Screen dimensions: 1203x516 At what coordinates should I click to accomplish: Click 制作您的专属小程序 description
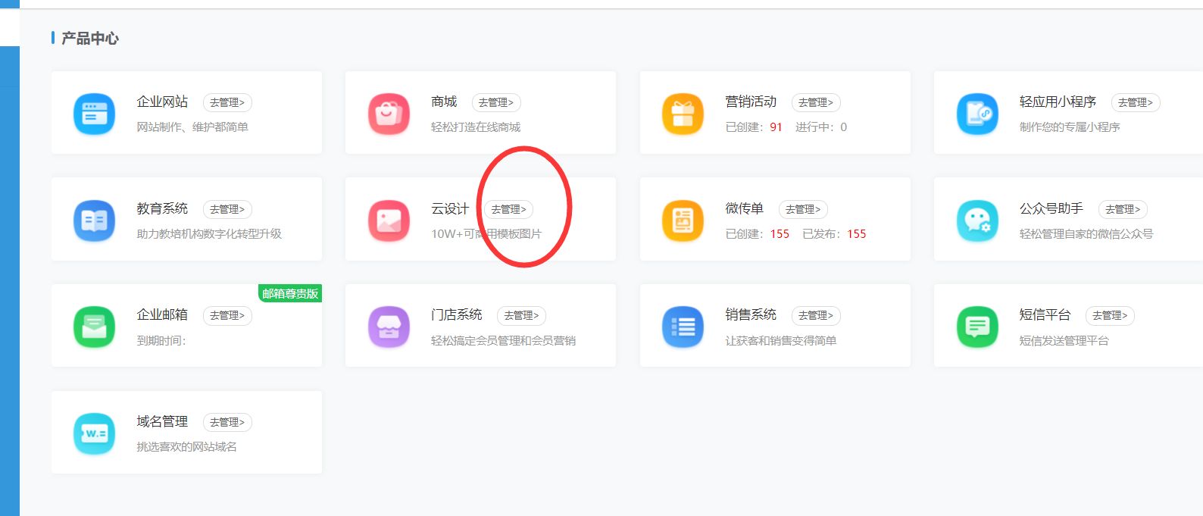tap(1070, 127)
